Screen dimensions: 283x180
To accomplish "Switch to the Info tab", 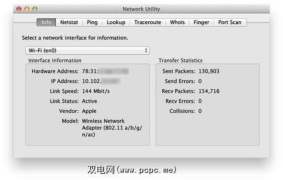I will (46, 22).
